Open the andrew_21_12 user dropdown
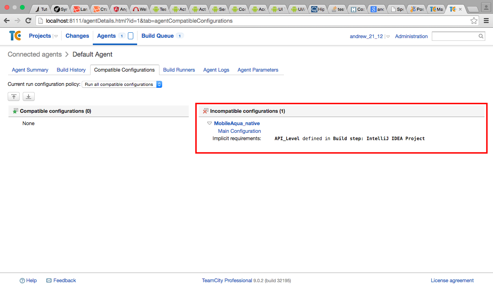 [387, 36]
